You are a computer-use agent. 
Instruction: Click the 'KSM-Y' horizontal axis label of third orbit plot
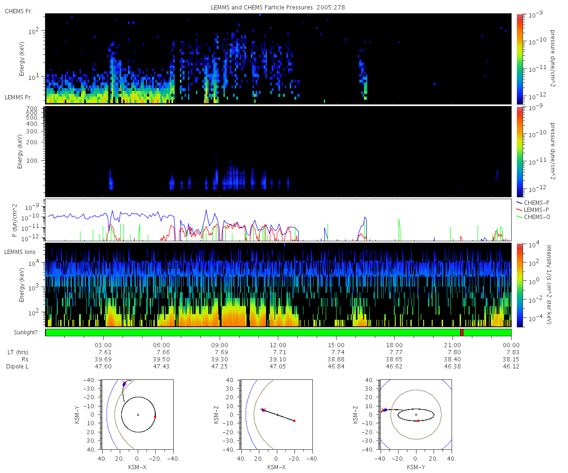[x=416, y=466]
